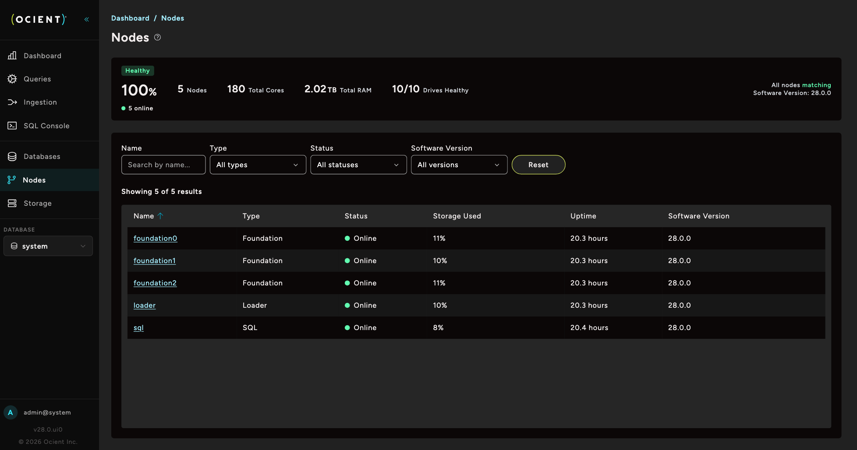Sort by the Status column header
The image size is (857, 450).
[x=356, y=216]
